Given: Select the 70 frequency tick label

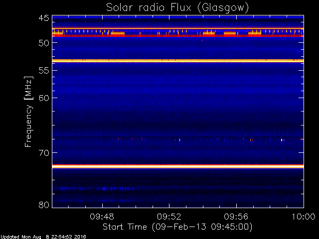Looking at the screenshot, I should (x=44, y=153).
